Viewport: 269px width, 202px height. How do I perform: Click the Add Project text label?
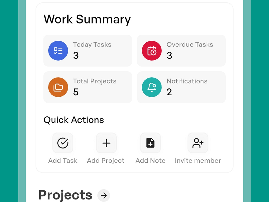[x=106, y=161]
